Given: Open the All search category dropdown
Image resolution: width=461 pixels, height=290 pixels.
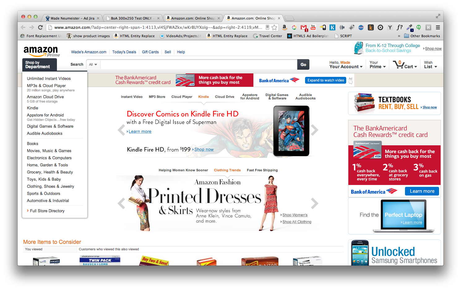Looking at the screenshot, I should point(93,64).
